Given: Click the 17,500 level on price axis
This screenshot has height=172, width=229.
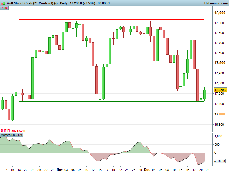Looking at the screenshot, I should [220, 63].
